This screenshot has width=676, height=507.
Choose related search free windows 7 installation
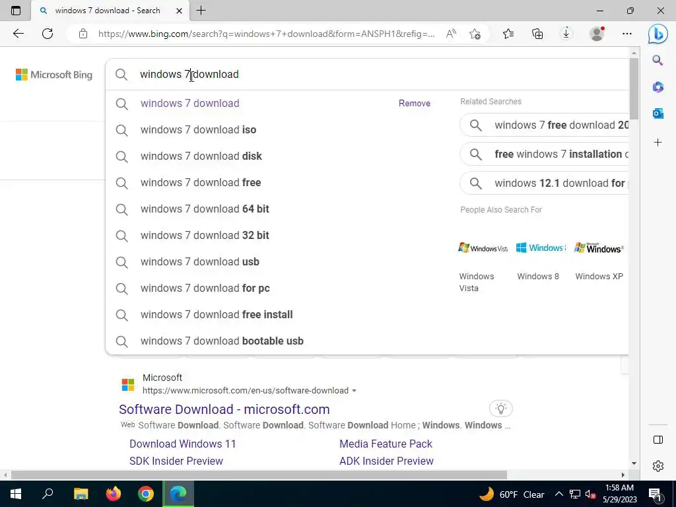[544, 154]
